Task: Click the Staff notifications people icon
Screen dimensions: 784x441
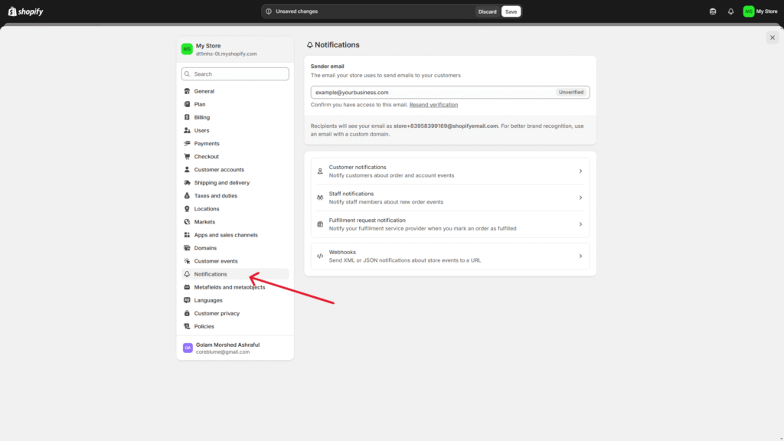Action: click(320, 198)
